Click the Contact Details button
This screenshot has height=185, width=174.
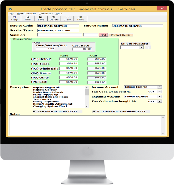click(x=121, y=35)
